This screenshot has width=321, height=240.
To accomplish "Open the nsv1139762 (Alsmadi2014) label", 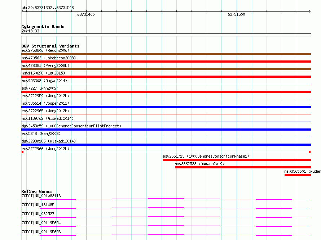I will [48, 118].
